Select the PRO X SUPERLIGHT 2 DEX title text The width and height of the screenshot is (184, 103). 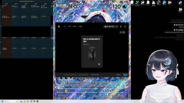pyautogui.click(x=91, y=40)
